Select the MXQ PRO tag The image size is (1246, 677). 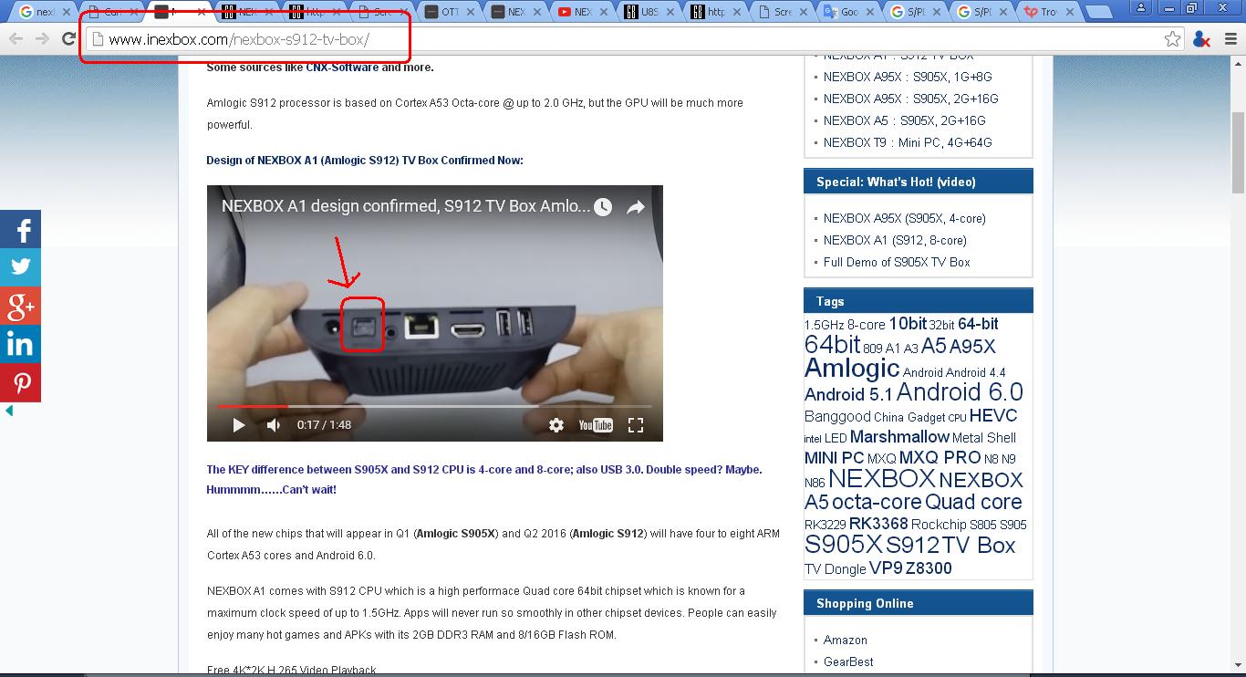(x=940, y=458)
